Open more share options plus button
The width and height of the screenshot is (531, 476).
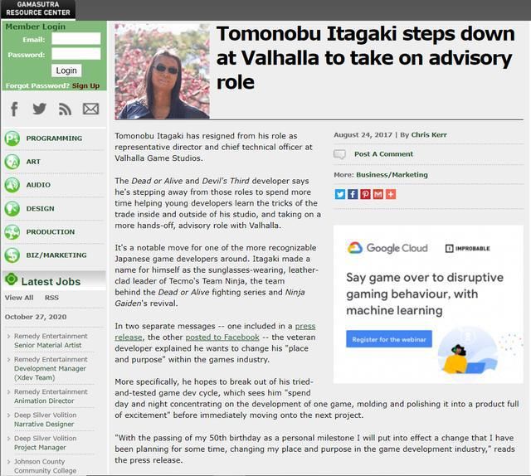tap(391, 194)
